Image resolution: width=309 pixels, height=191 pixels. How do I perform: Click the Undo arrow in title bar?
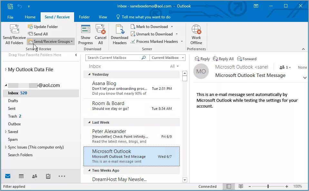pos(20,6)
